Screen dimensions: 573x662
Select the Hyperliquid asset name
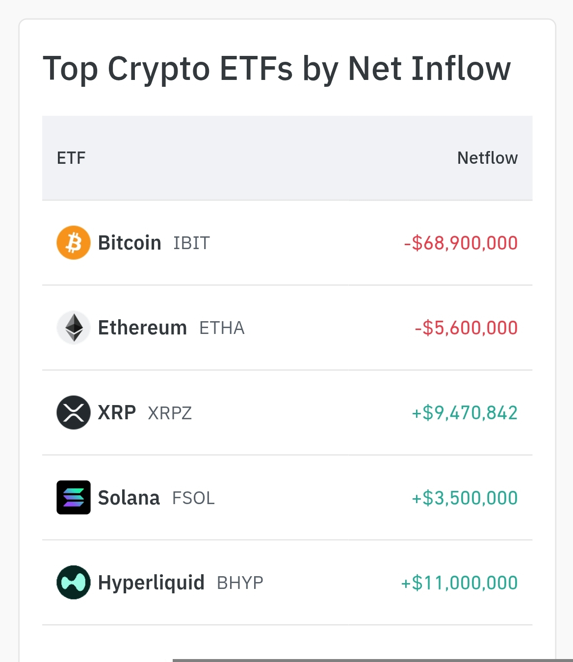pyautogui.click(x=151, y=583)
